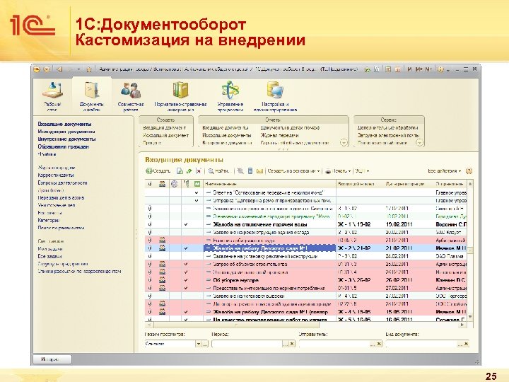The width and height of the screenshot is (509, 382).
Task: Click the favorites star icon
Action: click(88, 69)
